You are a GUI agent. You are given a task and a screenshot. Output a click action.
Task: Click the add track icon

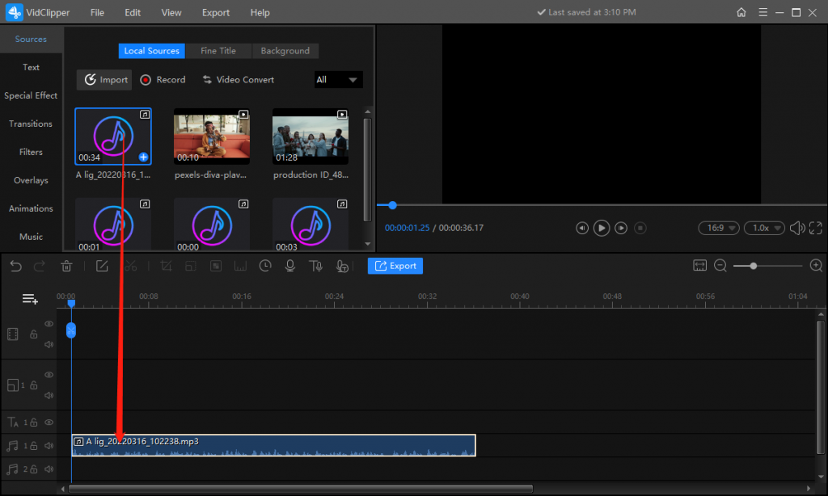(x=30, y=300)
